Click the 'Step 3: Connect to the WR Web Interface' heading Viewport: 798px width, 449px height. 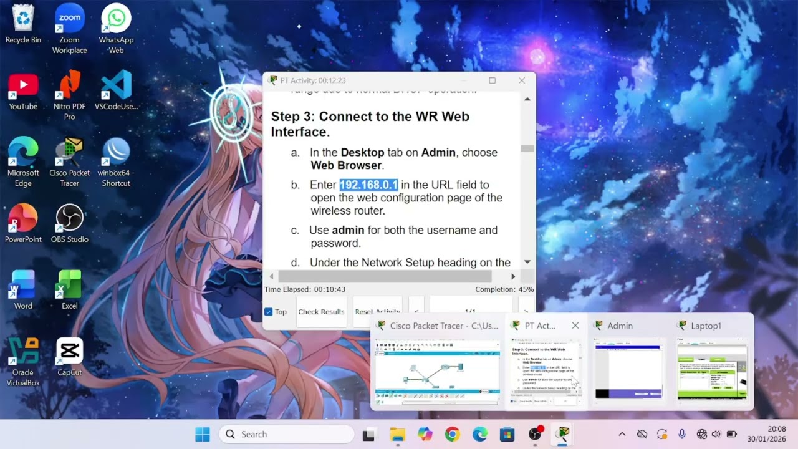pos(370,124)
